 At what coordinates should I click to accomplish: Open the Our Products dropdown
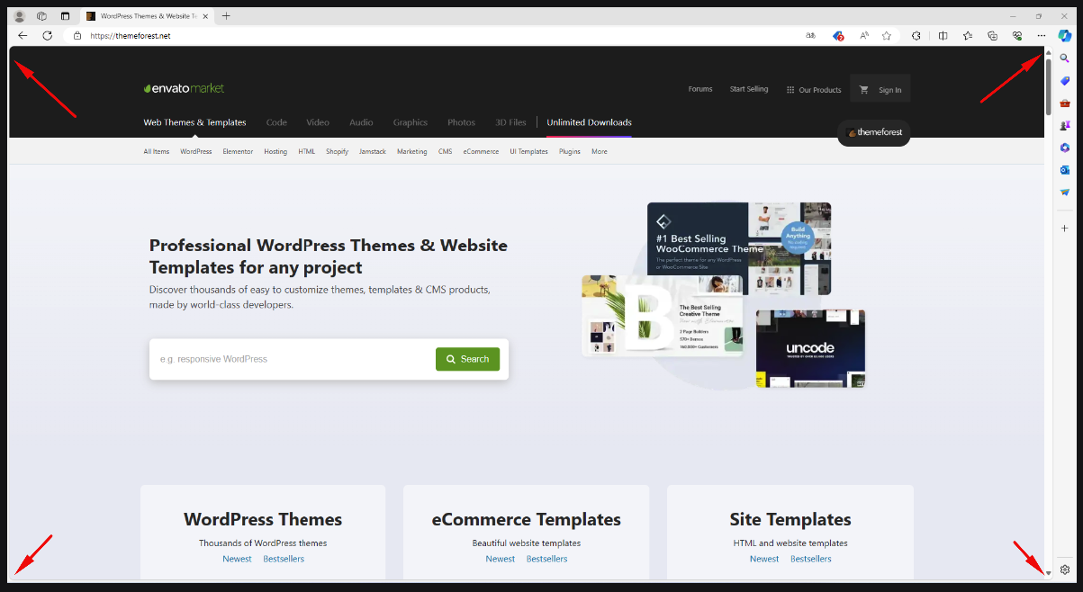[814, 90]
